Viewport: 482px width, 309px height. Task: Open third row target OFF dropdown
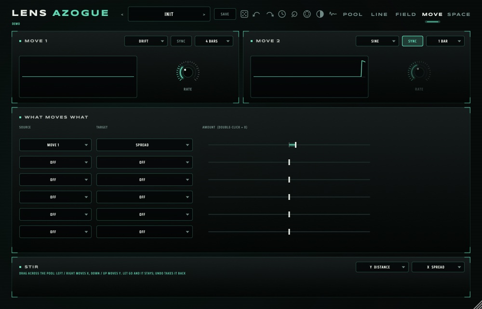[145, 180]
